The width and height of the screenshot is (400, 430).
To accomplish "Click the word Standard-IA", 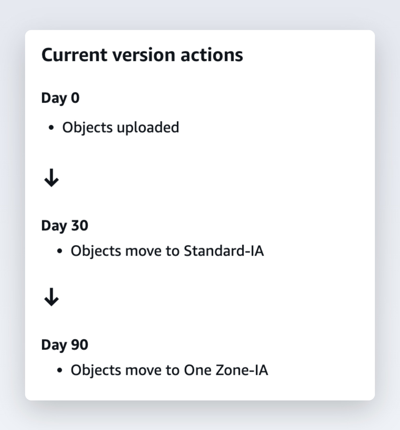I will coord(224,251).
